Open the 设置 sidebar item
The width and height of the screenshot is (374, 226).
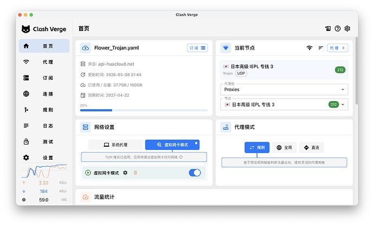pyautogui.click(x=44, y=158)
